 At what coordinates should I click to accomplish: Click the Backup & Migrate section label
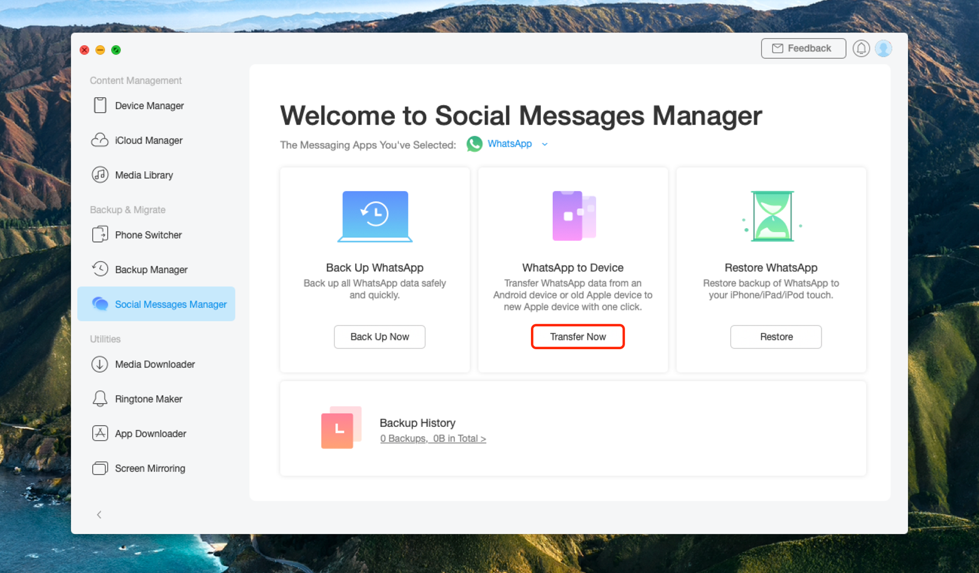(x=127, y=209)
